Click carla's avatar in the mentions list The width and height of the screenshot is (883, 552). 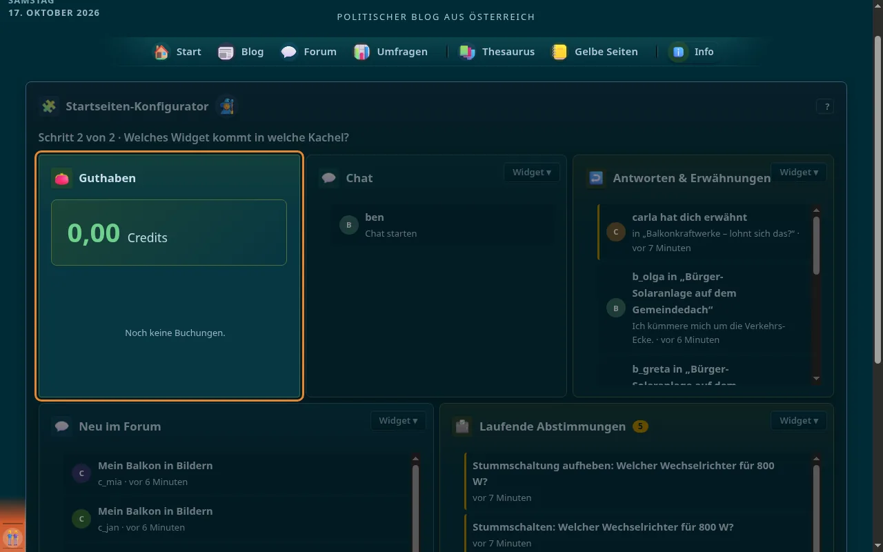(616, 232)
